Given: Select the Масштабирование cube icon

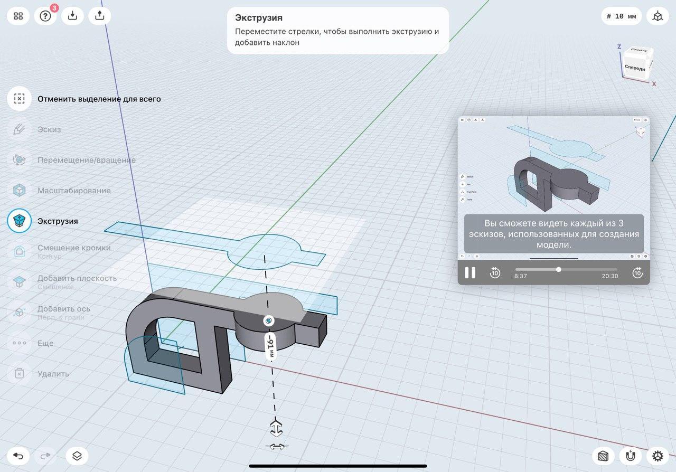Looking at the screenshot, I should click(x=20, y=191).
